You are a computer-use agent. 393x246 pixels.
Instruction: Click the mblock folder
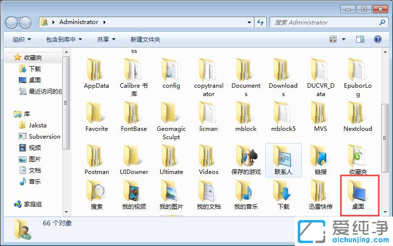point(246,117)
